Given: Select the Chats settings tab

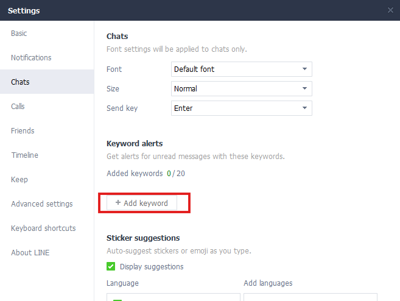Looking at the screenshot, I should (x=20, y=82).
